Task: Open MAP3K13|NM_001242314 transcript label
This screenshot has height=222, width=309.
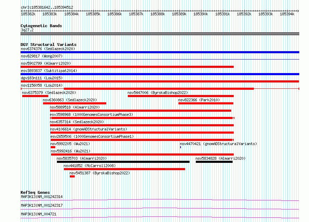Action: (42, 197)
